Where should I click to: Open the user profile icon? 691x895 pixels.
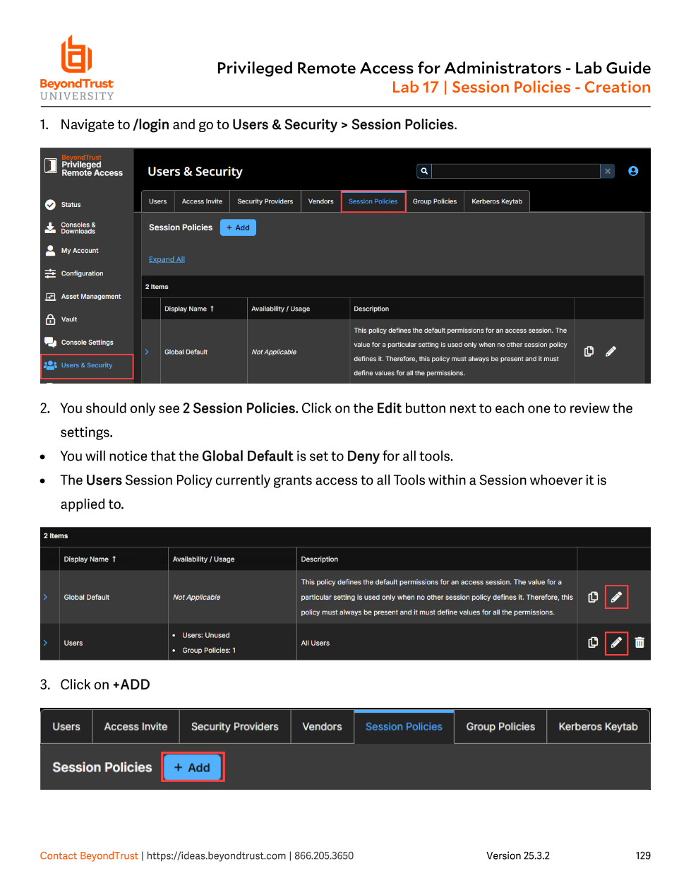633,171
